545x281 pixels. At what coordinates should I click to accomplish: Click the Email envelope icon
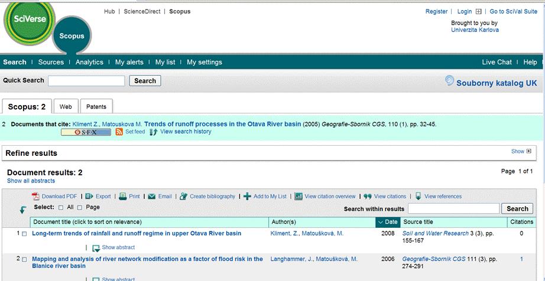pyautogui.click(x=151, y=197)
